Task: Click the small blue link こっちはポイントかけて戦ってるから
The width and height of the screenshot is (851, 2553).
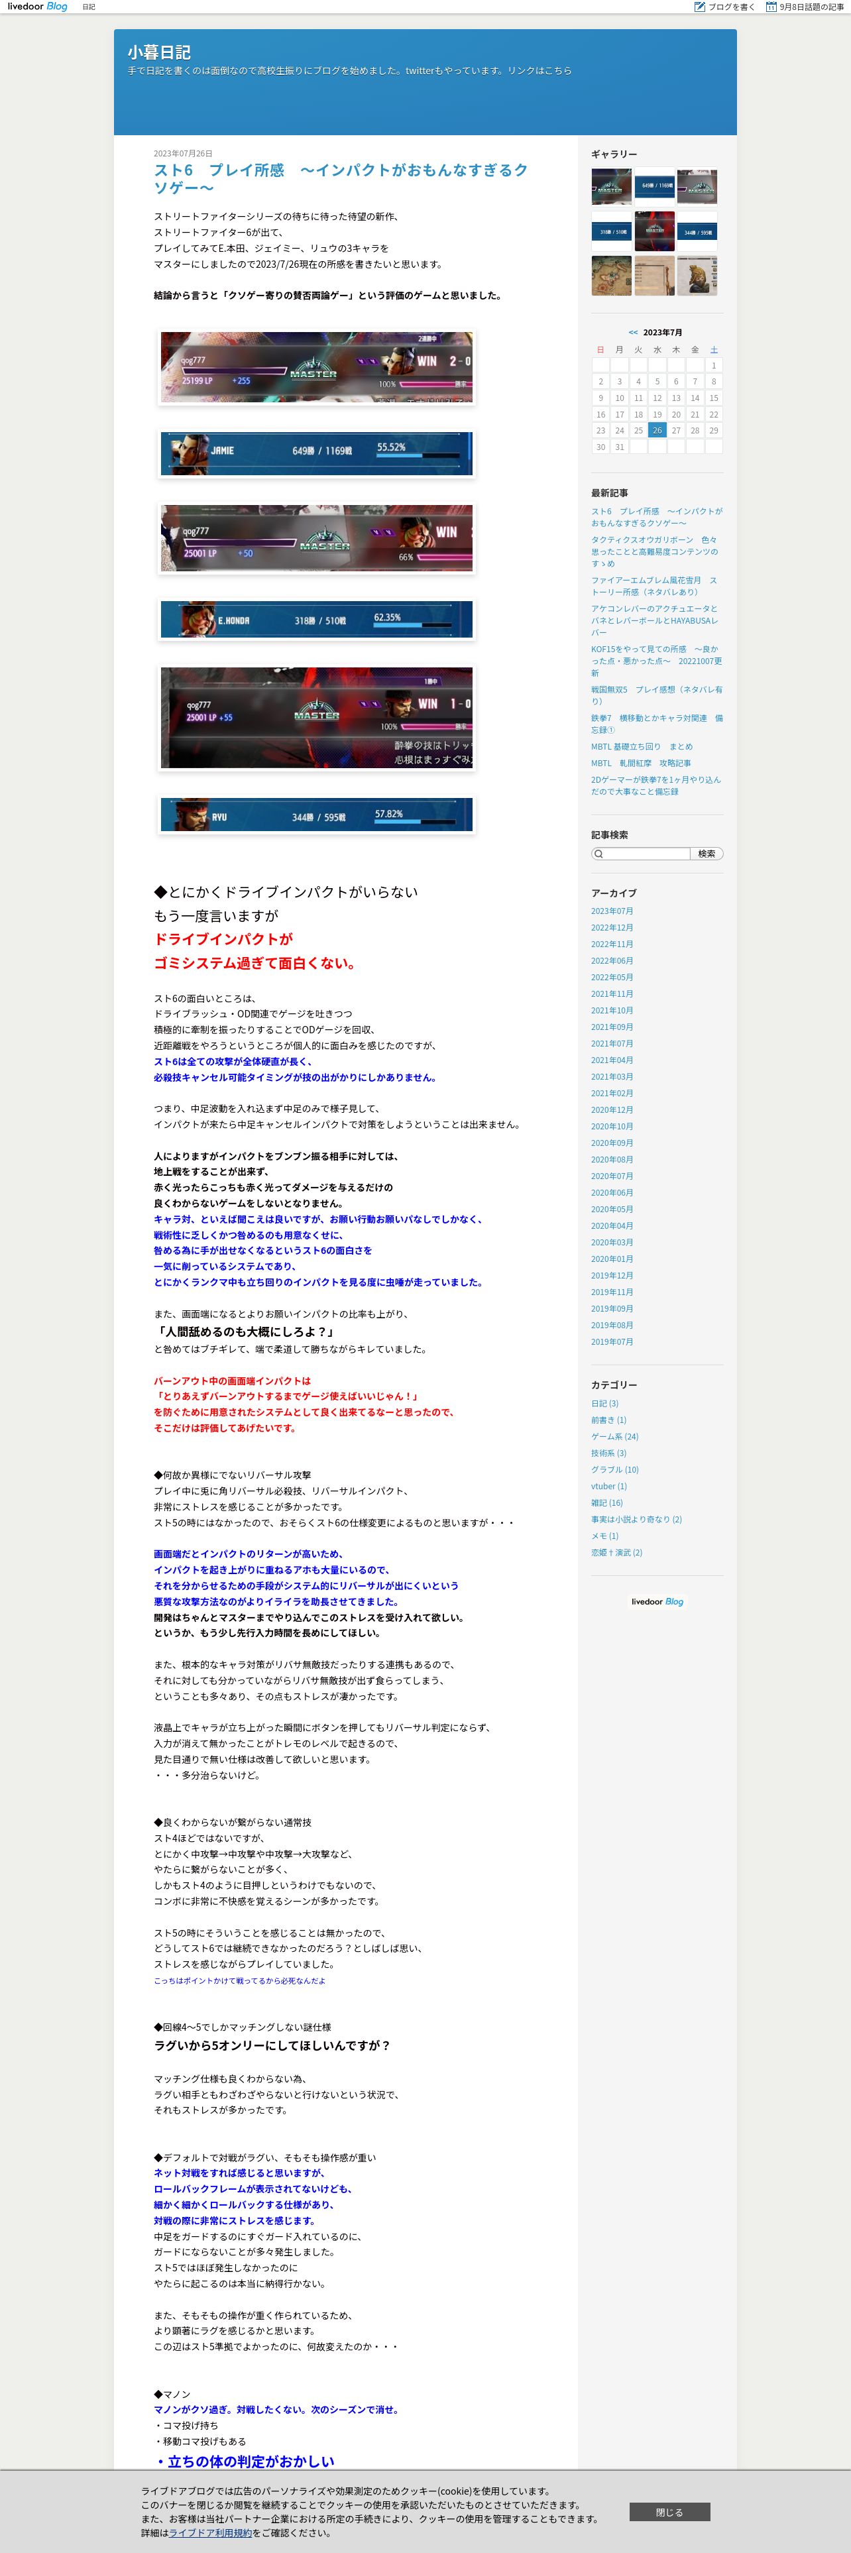Action: [239, 1980]
